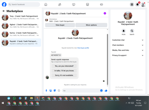Screen dimensions: 149x110
Task: Send quick reply "Sorry, it's not available."
Action: pos(64,75)
